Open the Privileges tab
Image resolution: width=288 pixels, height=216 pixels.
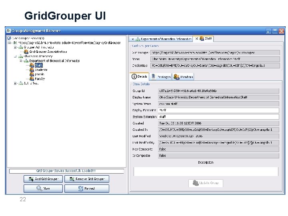tap(161, 77)
